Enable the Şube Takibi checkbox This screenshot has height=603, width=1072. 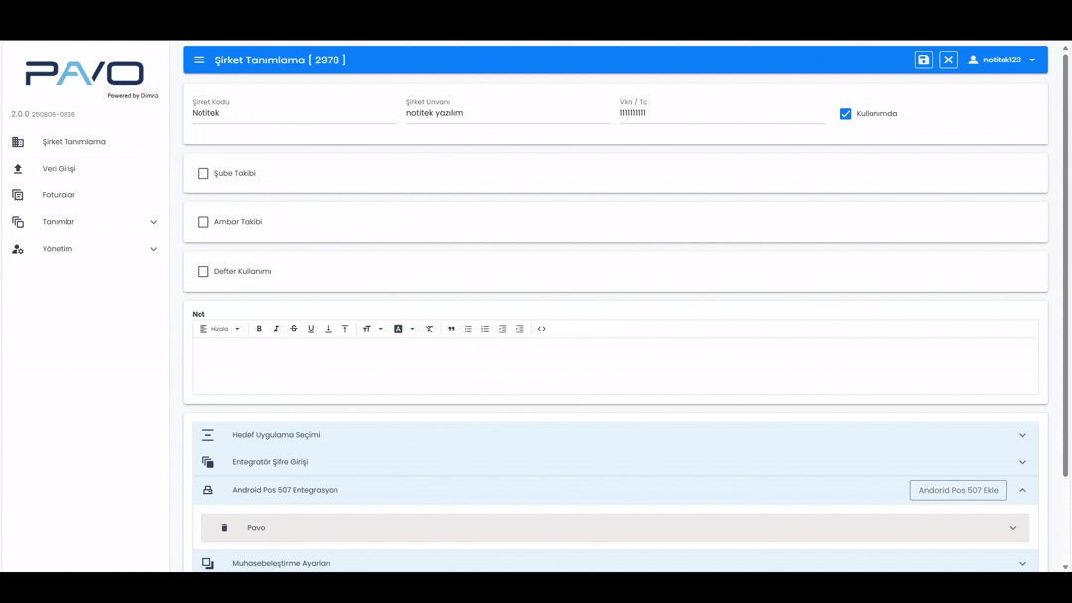[203, 174]
